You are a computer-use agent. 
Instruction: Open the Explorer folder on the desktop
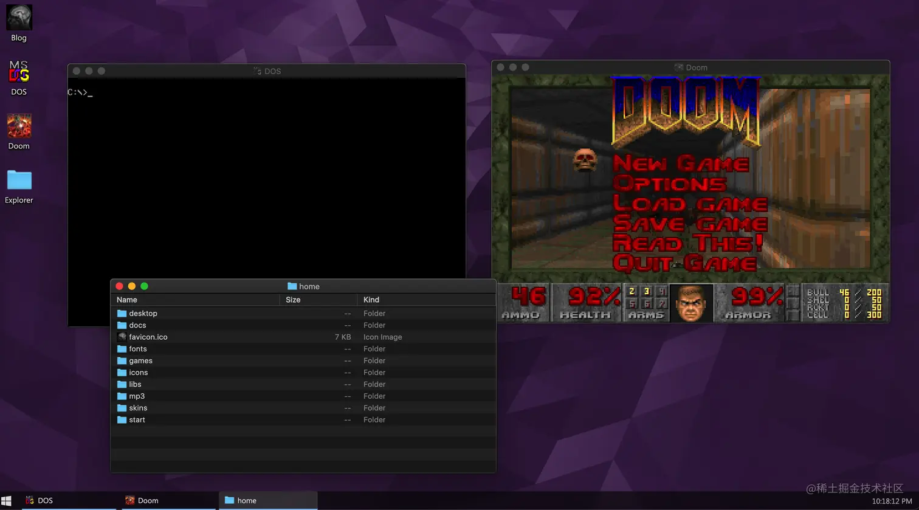point(19,180)
